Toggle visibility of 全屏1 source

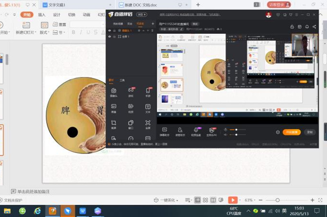pyautogui.click(x=109, y=37)
